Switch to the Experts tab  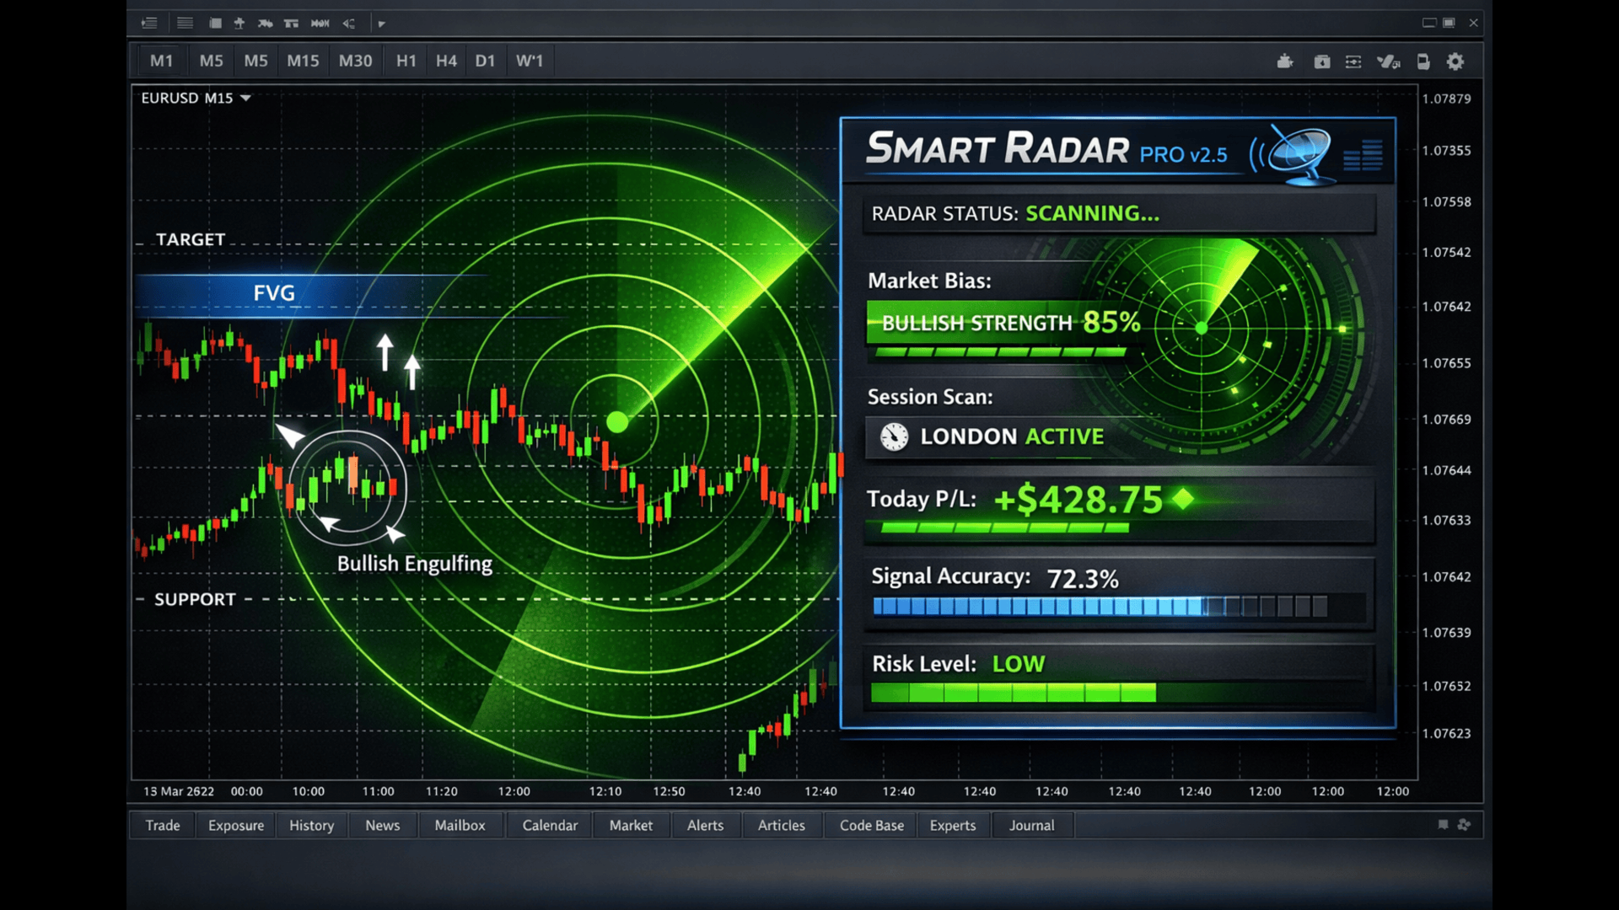(x=952, y=826)
